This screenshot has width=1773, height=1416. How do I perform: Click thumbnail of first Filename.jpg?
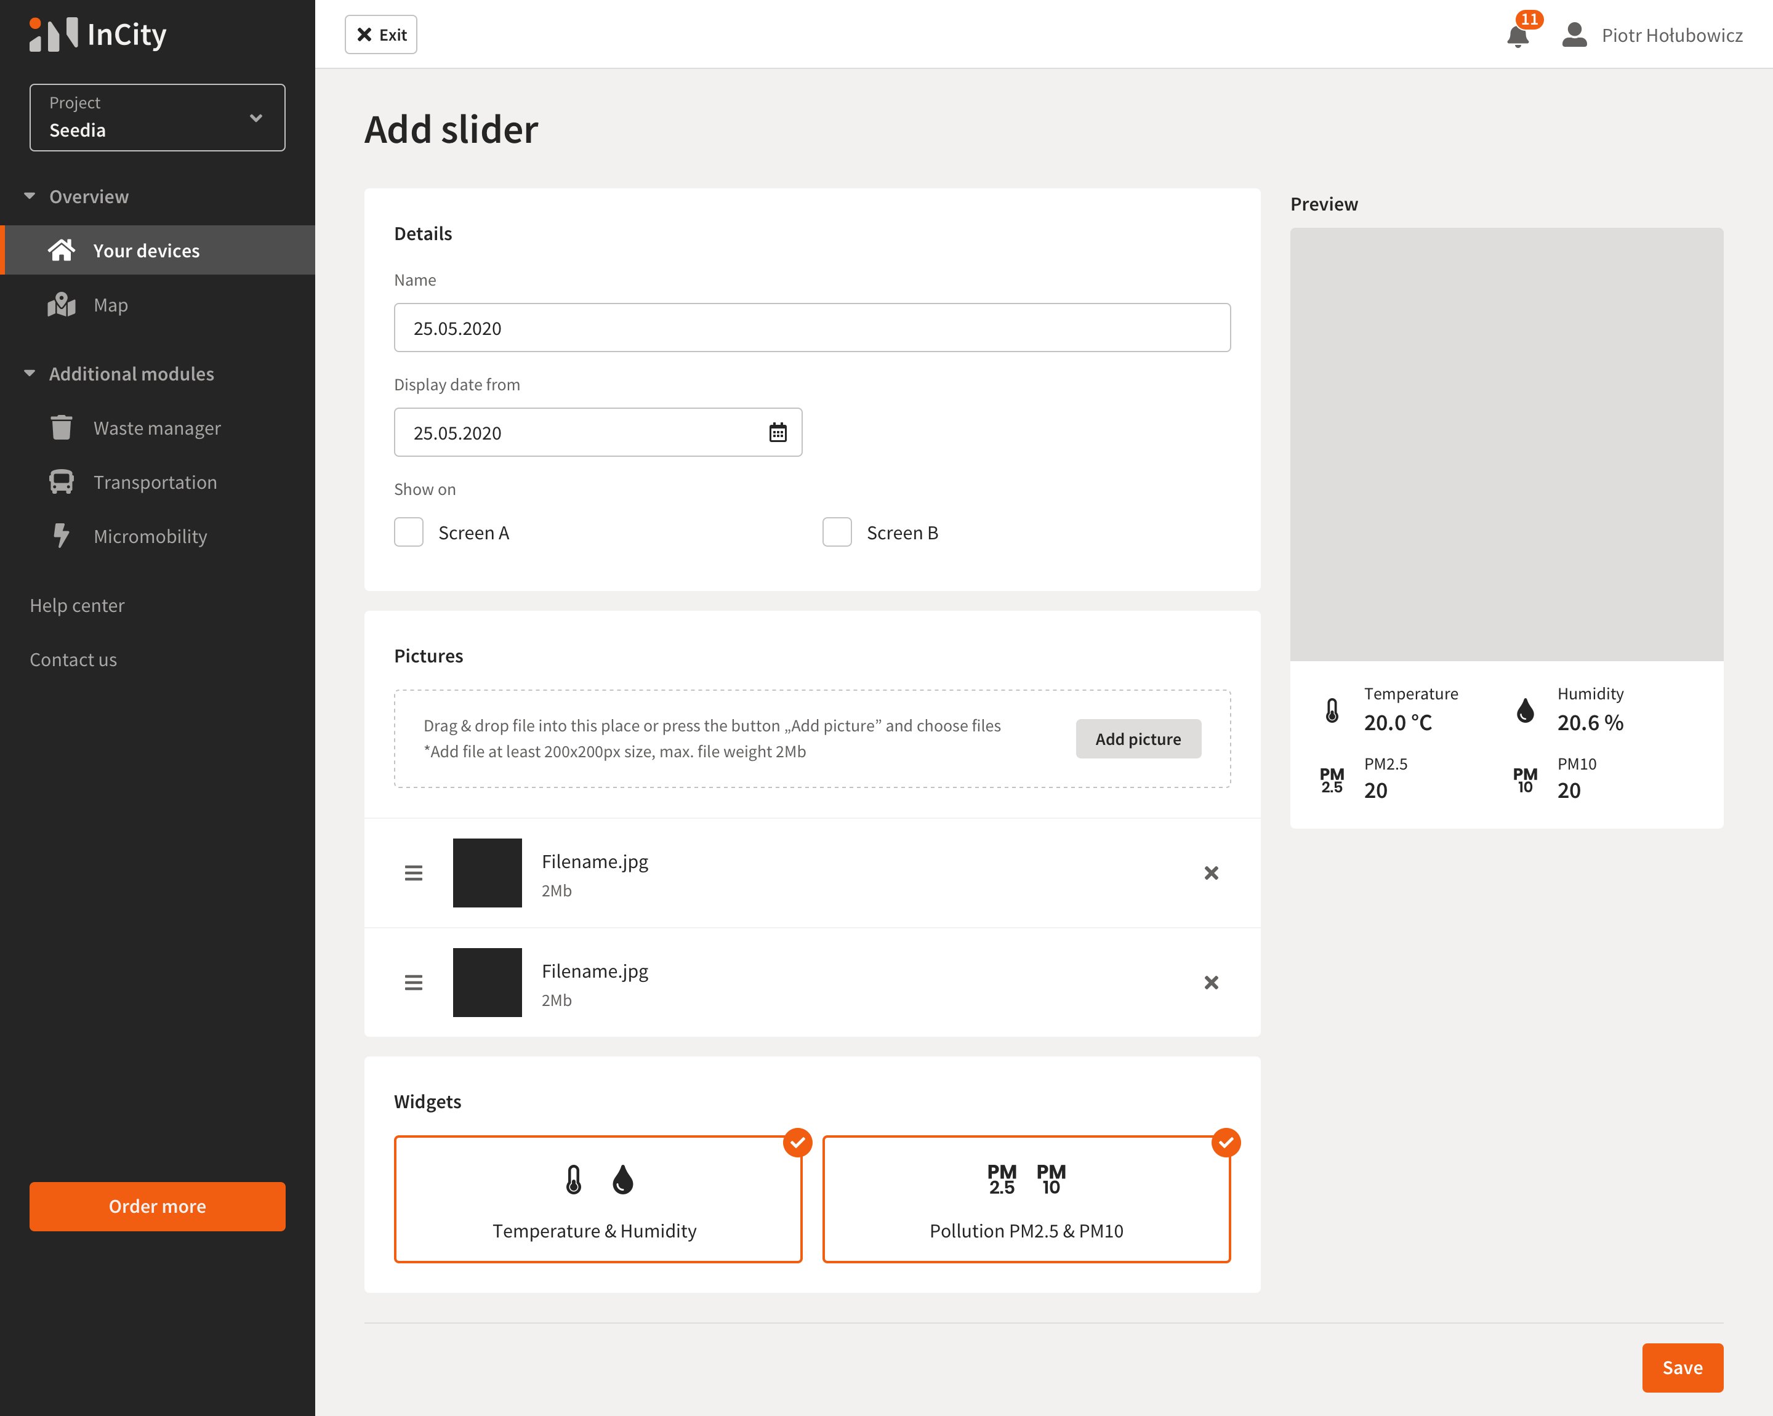pos(487,872)
